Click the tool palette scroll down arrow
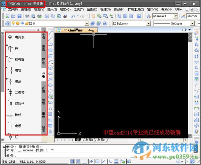The height and width of the screenshot is (165, 201). tap(2, 140)
